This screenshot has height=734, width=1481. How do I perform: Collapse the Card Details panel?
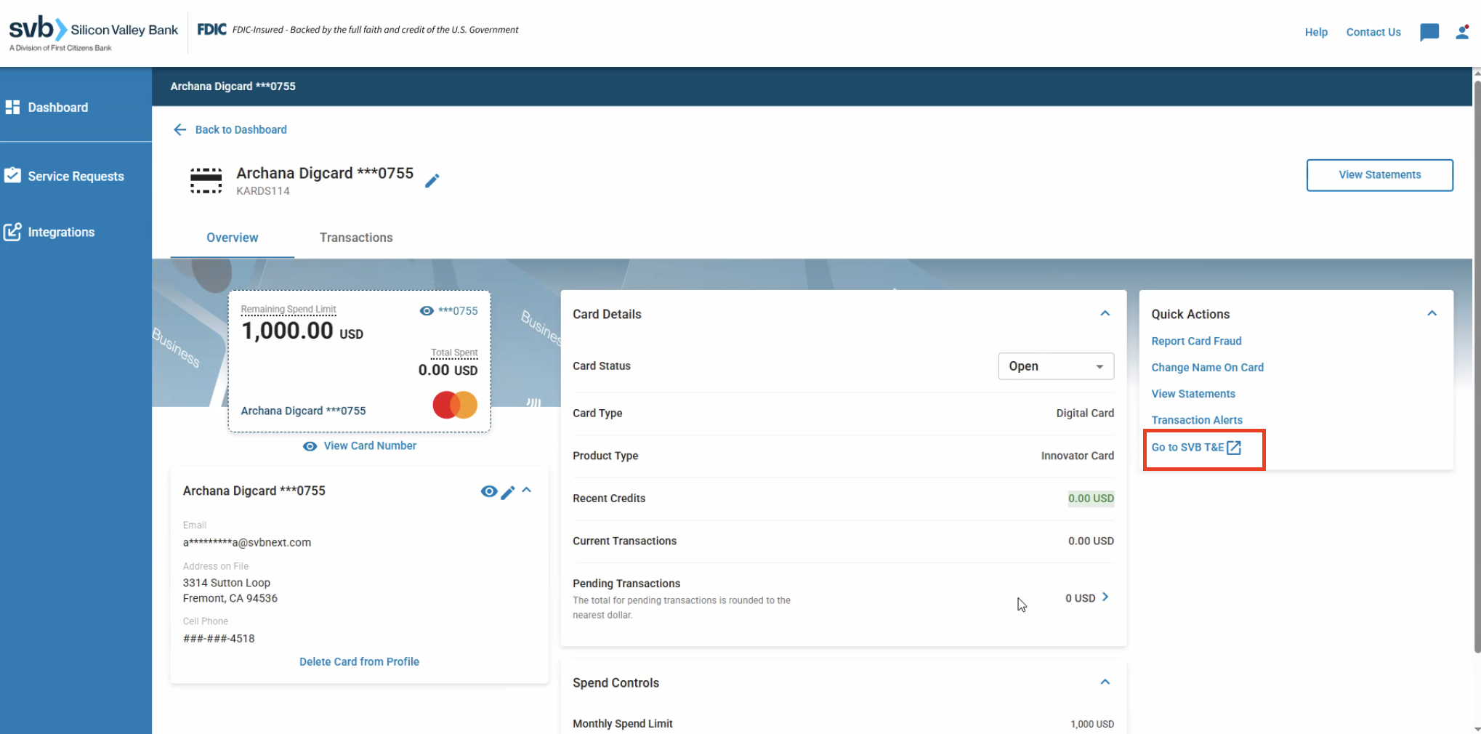coord(1105,314)
